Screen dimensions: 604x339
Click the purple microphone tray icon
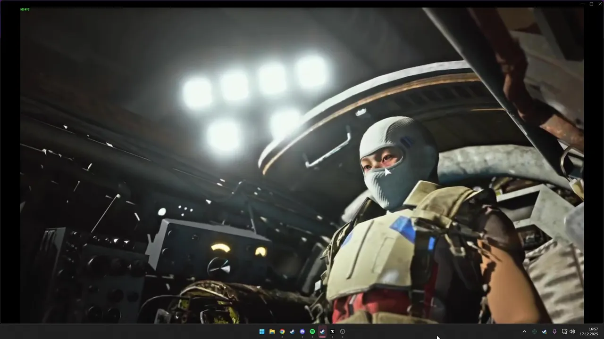pos(554,331)
